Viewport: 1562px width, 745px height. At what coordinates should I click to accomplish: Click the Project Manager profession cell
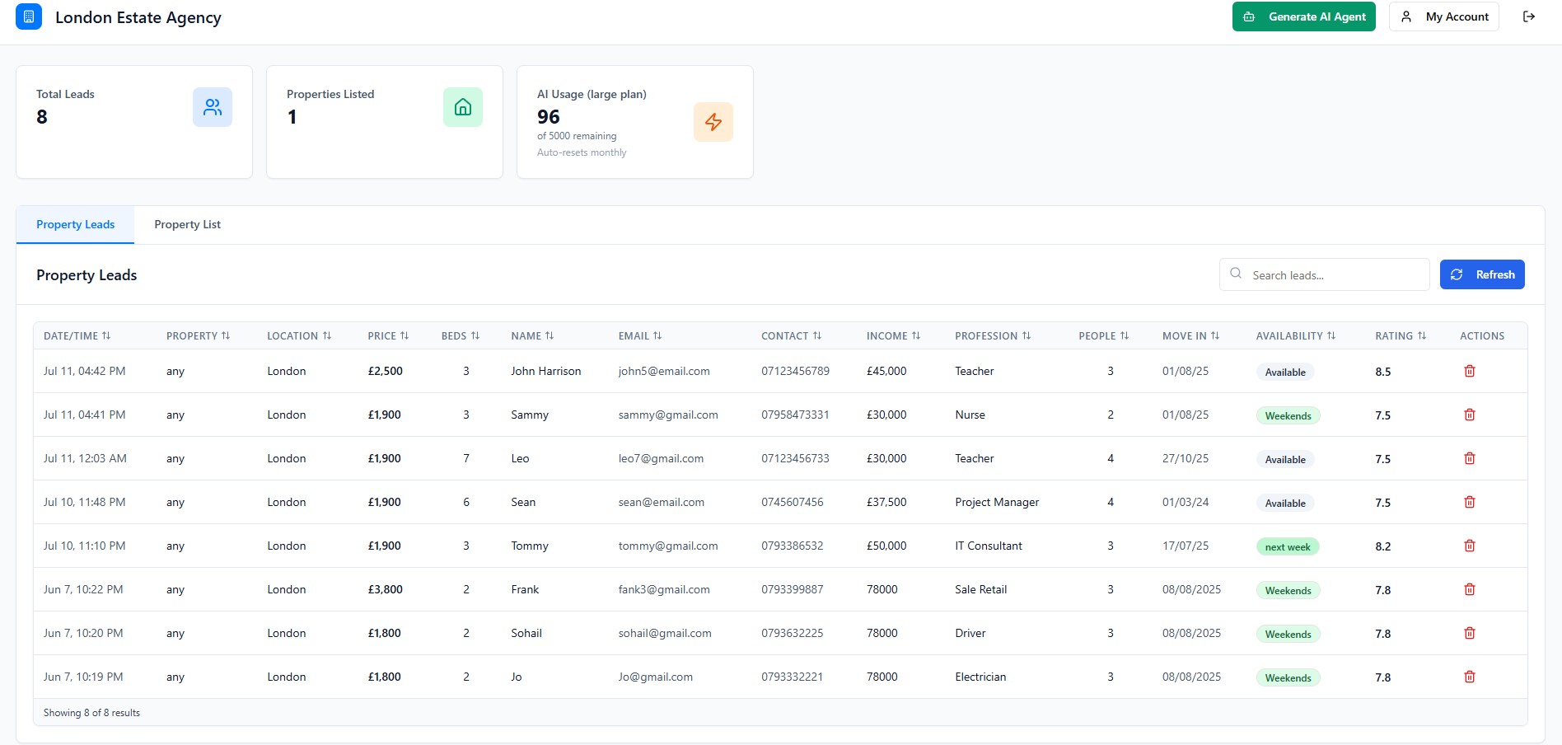click(x=997, y=502)
